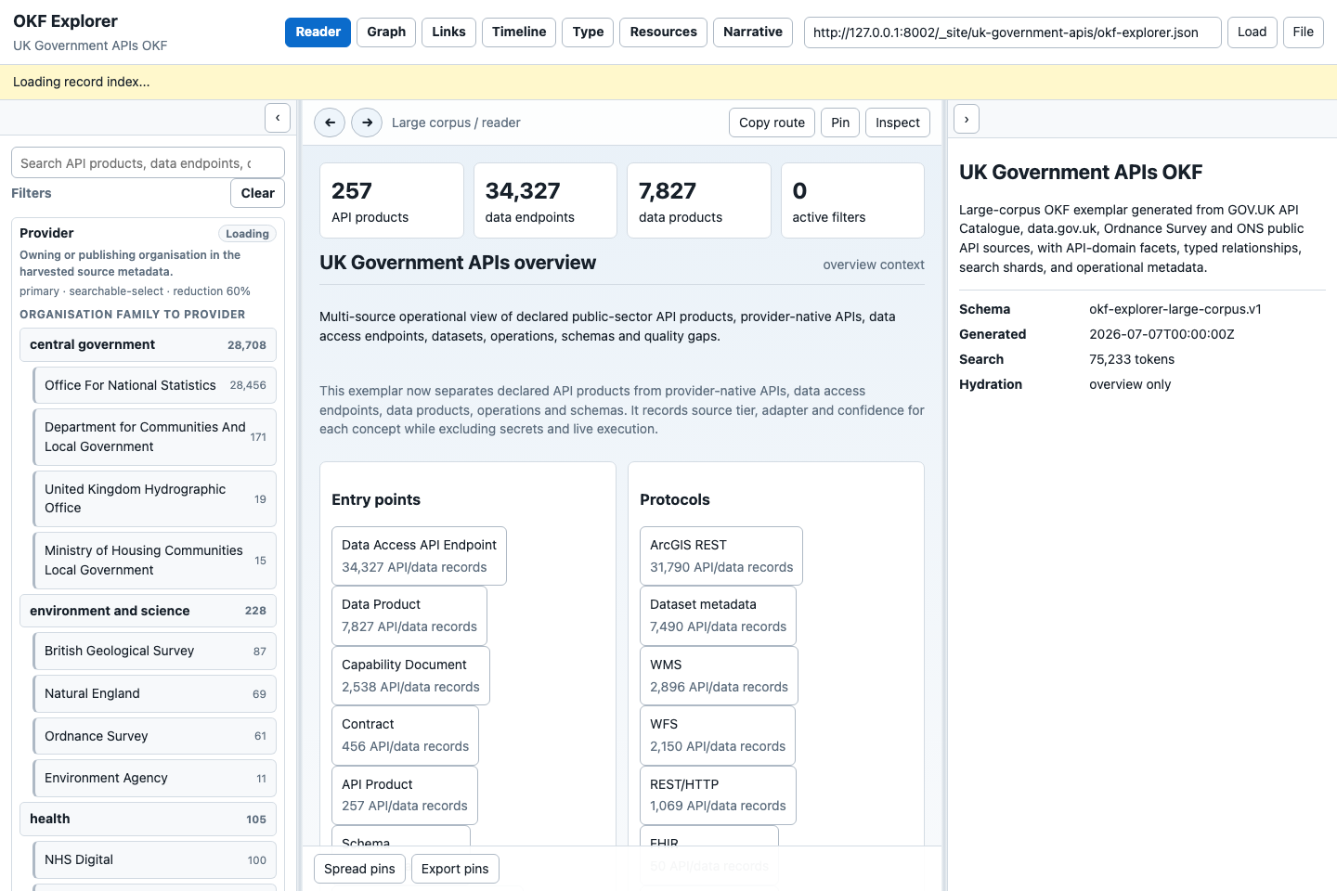Switch to the Reader view
The height and width of the screenshot is (891, 1337).
[x=318, y=32]
